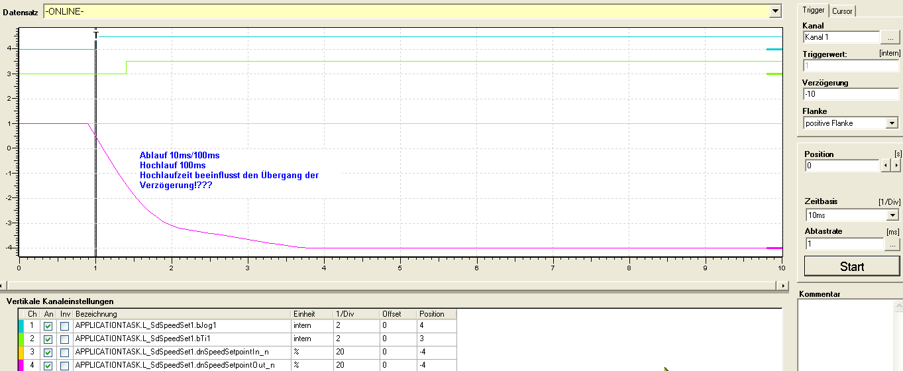Enable Inv checkbox for dnSpeedSetpointOut_n

pos(64,366)
